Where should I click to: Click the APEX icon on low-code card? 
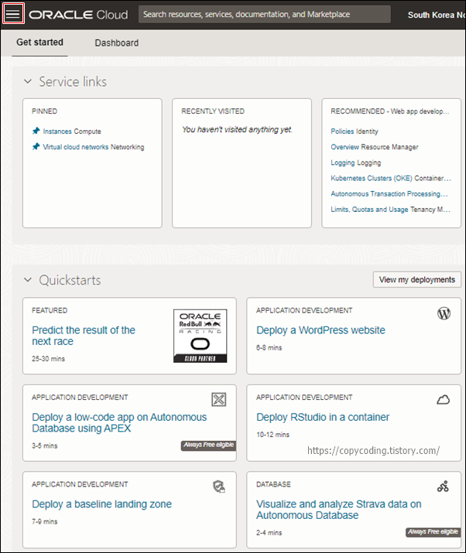[x=219, y=400]
